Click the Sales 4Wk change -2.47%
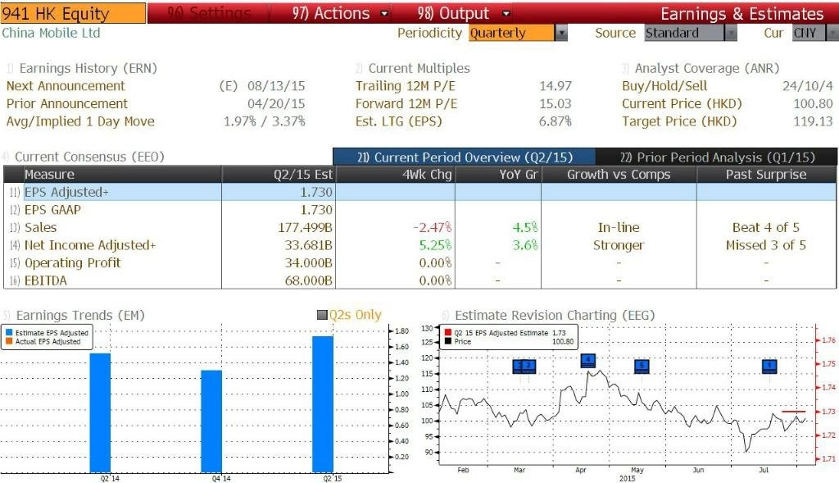This screenshot has width=839, height=483. (433, 228)
